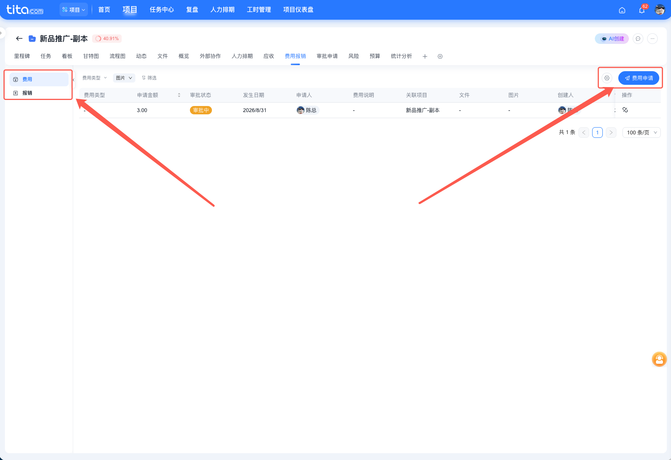
Task: Open column settings icon beside 费用申请
Action: [x=607, y=78]
